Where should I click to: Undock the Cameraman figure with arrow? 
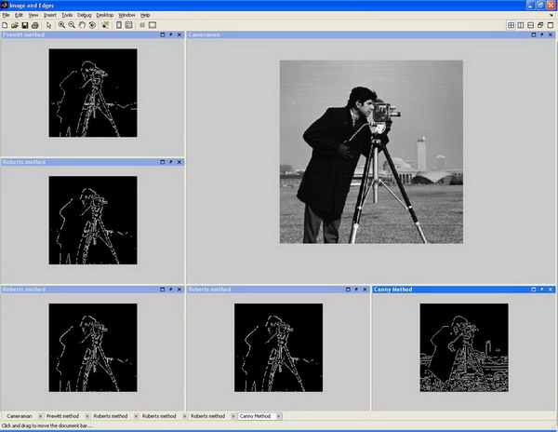coord(541,34)
